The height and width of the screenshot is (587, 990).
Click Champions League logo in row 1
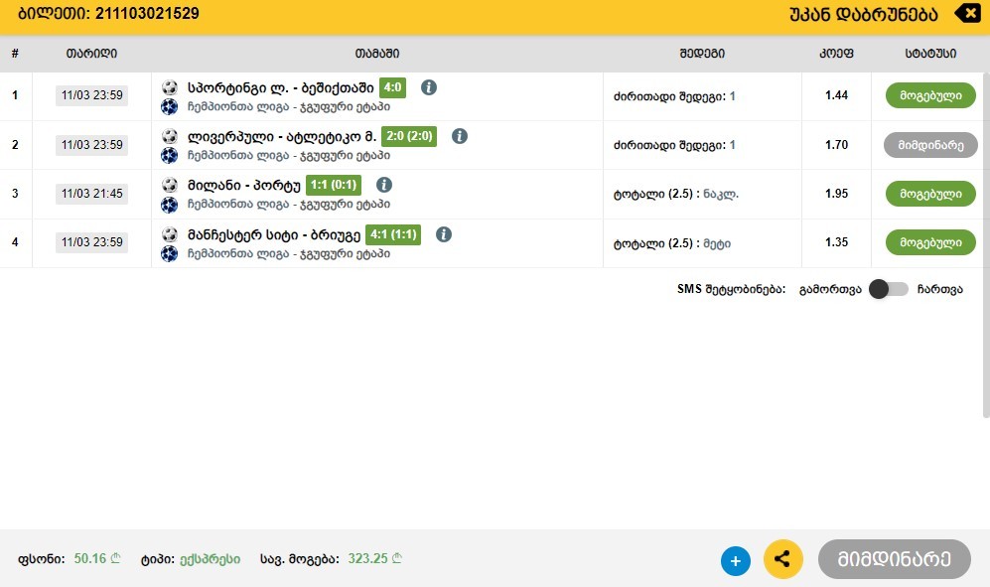169,107
